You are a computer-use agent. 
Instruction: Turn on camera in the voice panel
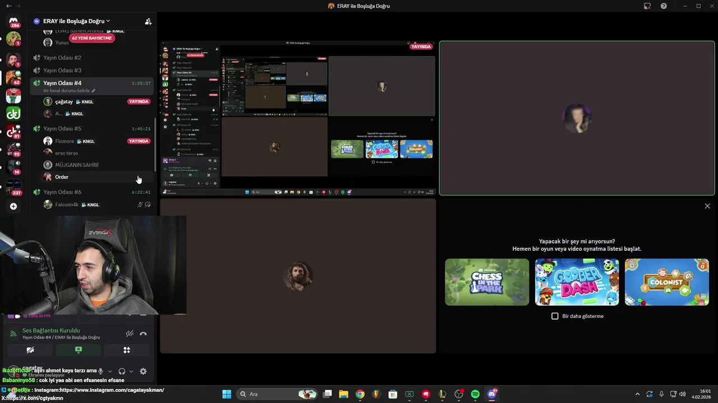[x=30, y=350]
